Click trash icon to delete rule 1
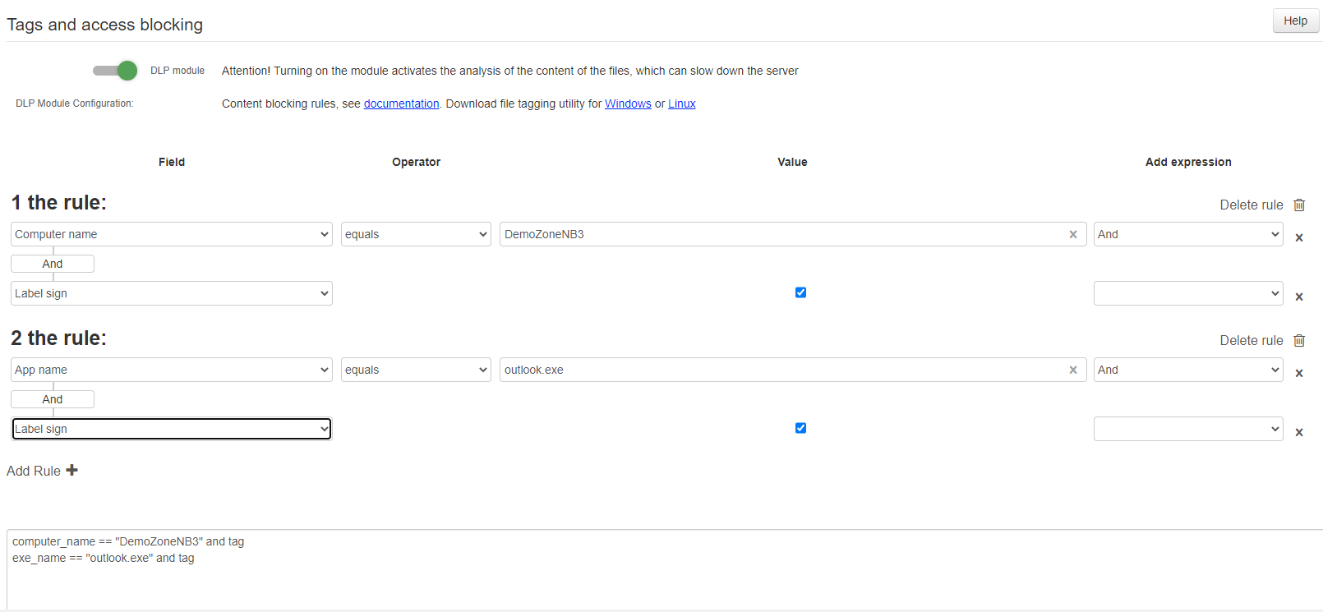The width and height of the screenshot is (1323, 612). (x=1299, y=205)
